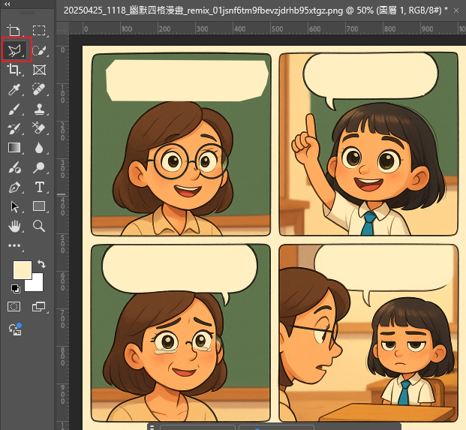Close the document tab
Viewport: 466px width, 430px height.
tap(456, 11)
